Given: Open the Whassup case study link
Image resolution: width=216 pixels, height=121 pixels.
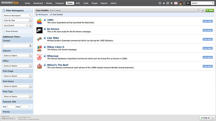Looking at the screenshot, I should pos(53,56).
